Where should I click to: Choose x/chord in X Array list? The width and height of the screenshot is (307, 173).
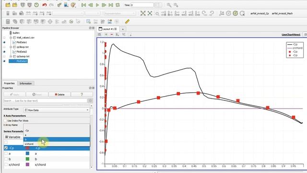click(x=57, y=144)
